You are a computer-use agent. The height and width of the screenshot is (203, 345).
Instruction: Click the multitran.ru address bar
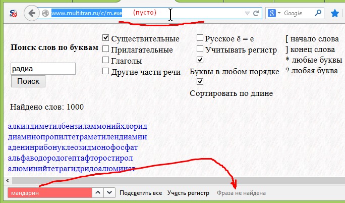(150, 13)
